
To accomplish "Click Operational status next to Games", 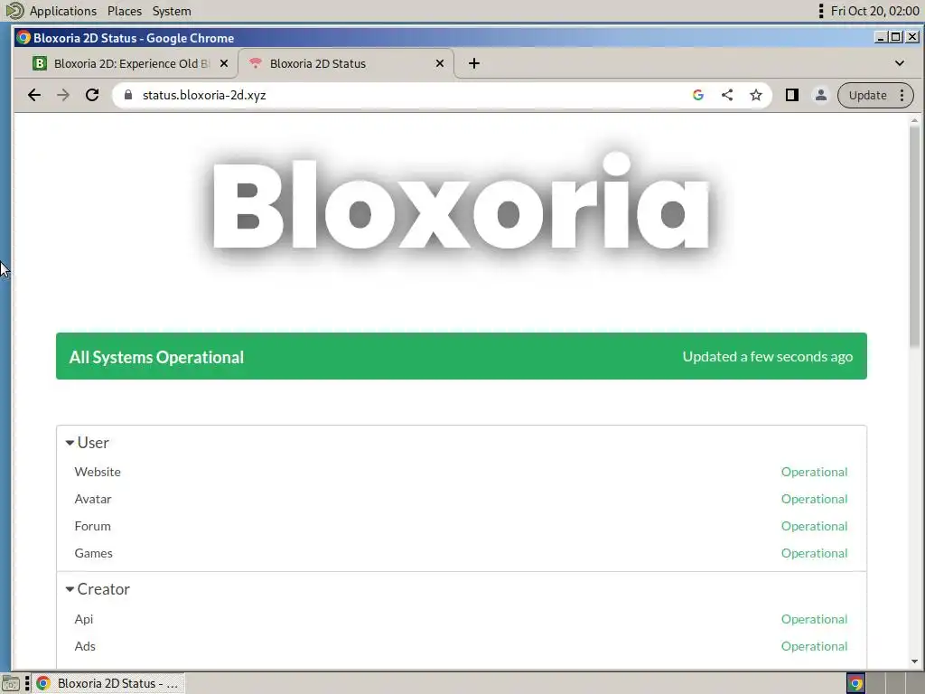I will (814, 554).
